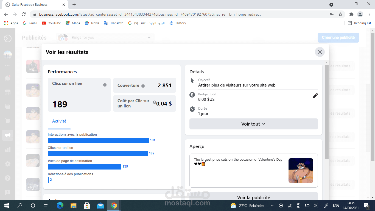Click the Interactions avec la publication bar

pos(98,140)
